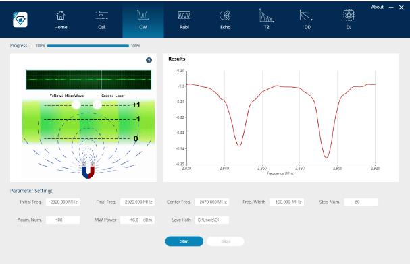Click the diamond app logo

20,20
